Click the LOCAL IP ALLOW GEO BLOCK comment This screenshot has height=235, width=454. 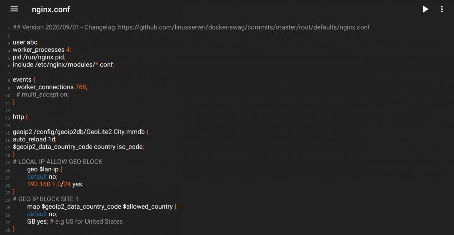coord(58,162)
